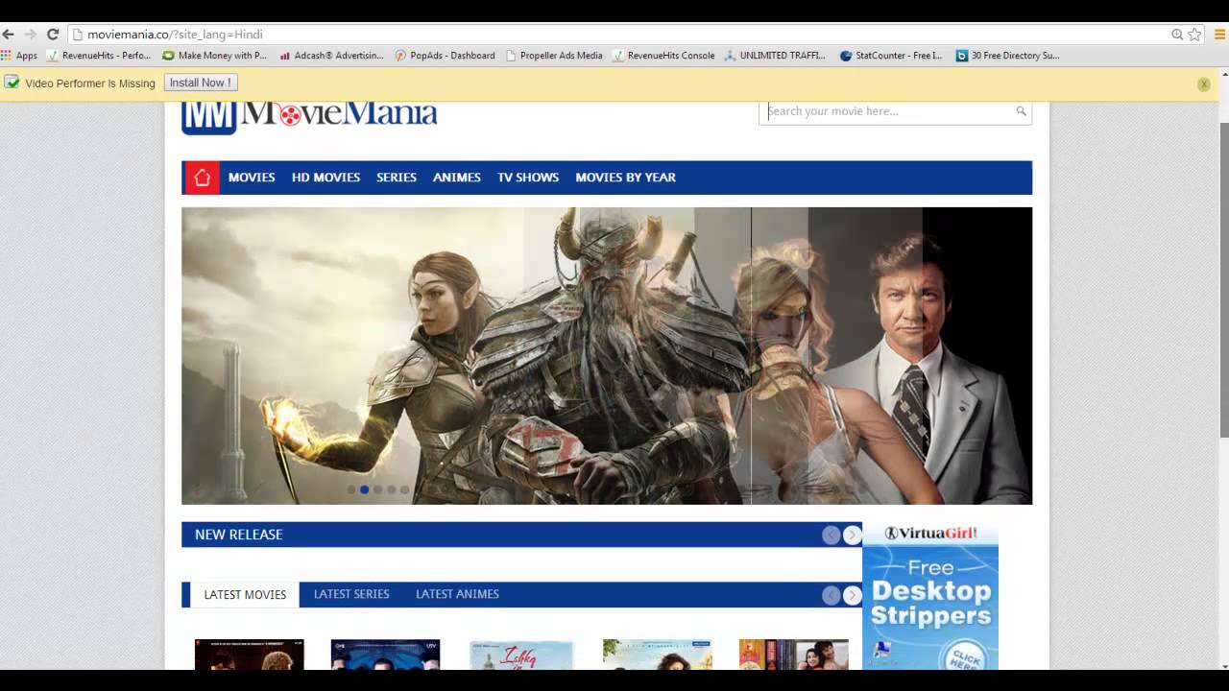Screen dimensions: 1229x691
Task: Open the TV SHOWS menu
Action: [528, 178]
